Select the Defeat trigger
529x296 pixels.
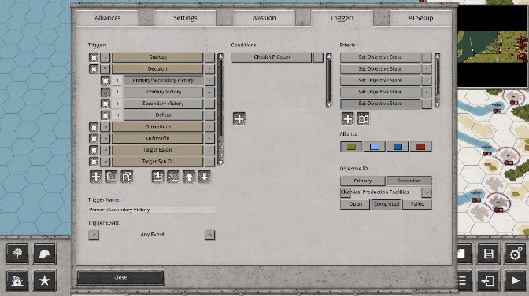point(163,115)
